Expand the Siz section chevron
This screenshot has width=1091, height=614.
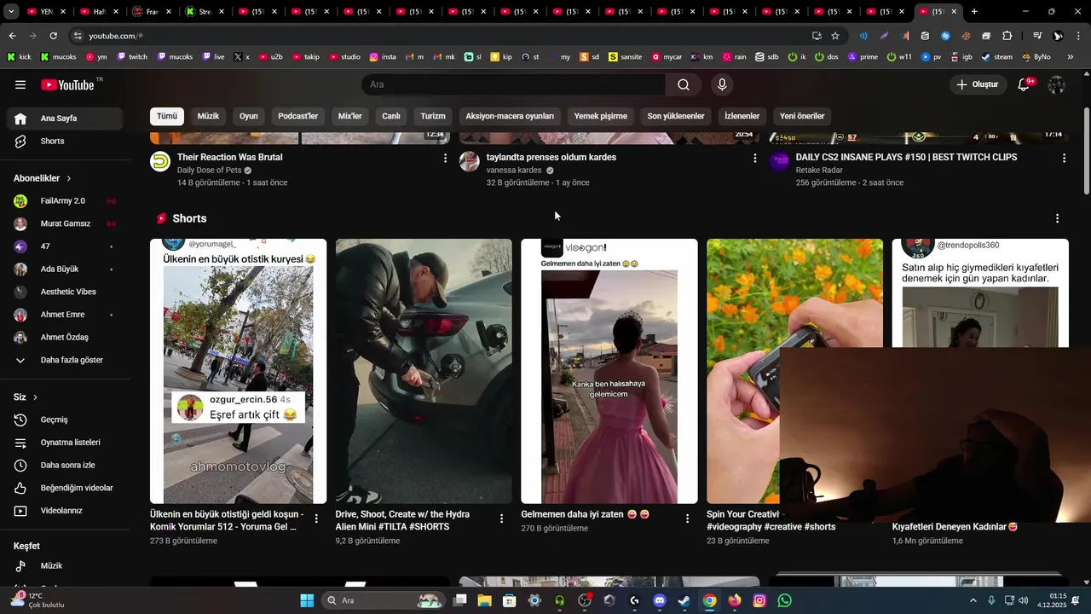[x=35, y=397]
